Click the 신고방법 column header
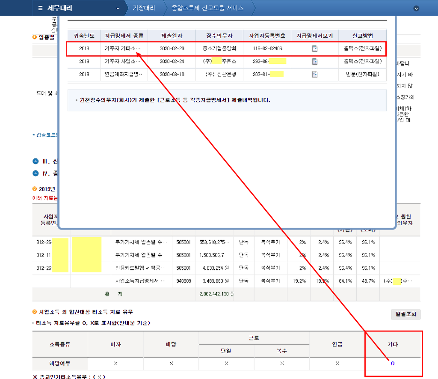This screenshot has height=379, width=438. (x=363, y=36)
